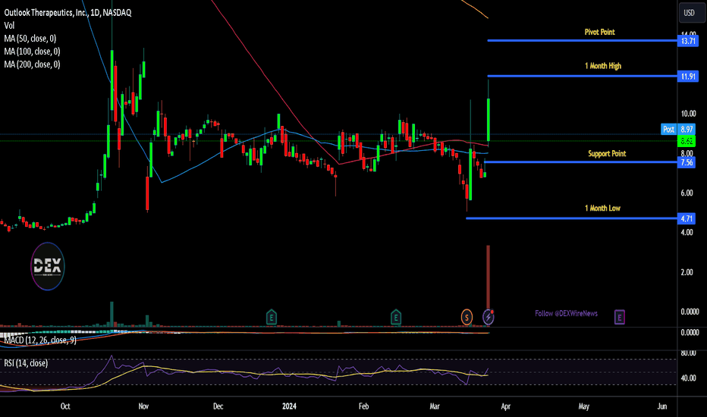Click the 1 Month High label
This screenshot has width=707, height=417.
click(603, 66)
